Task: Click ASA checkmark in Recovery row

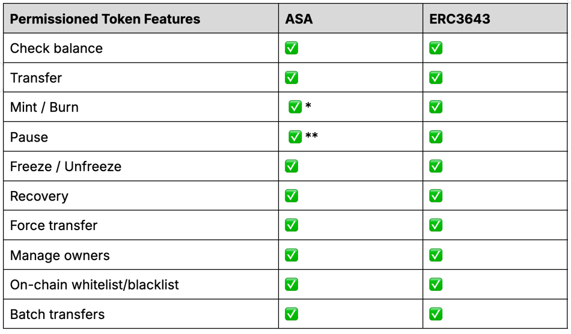Action: [x=292, y=196]
